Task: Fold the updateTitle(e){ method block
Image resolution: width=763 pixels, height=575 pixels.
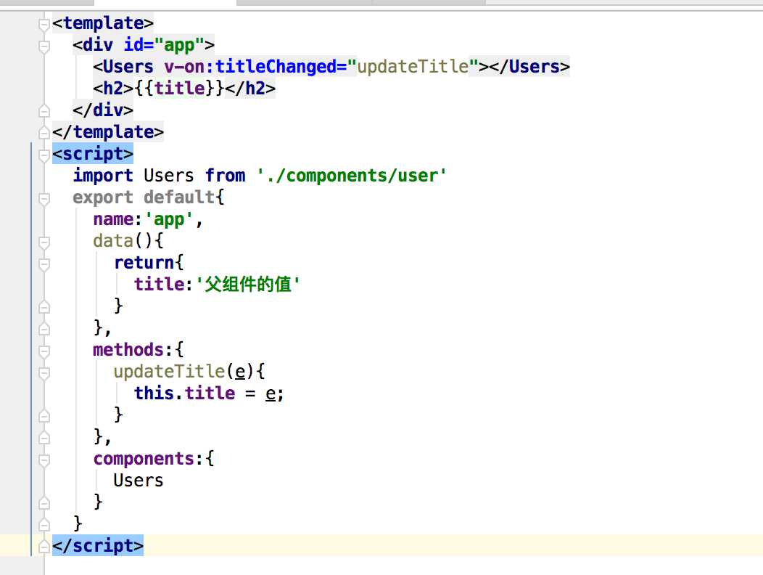Action: tap(44, 372)
